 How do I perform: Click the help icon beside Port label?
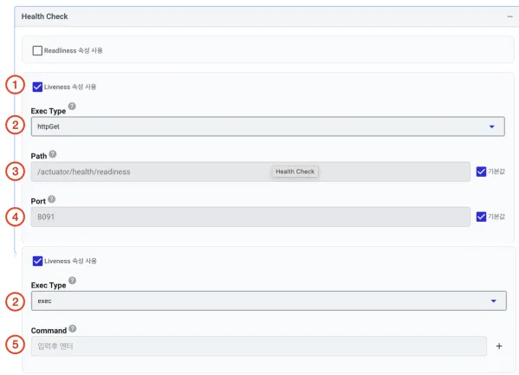pyautogui.click(x=52, y=199)
